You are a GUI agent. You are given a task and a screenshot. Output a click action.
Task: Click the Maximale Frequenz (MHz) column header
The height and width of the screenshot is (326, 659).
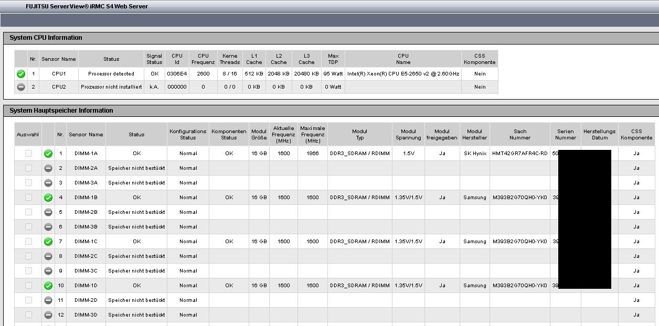coord(313,135)
